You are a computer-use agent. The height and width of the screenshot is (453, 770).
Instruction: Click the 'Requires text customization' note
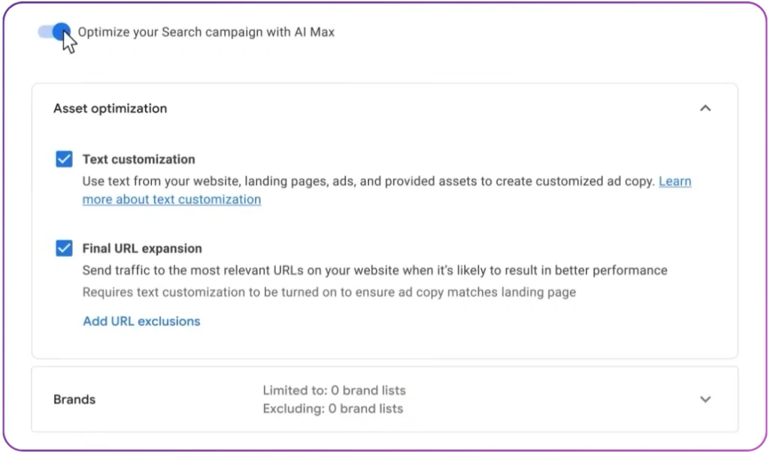click(x=329, y=292)
